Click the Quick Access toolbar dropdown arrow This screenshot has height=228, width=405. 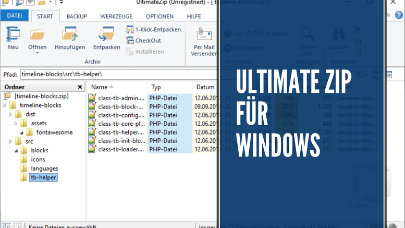point(61,2)
